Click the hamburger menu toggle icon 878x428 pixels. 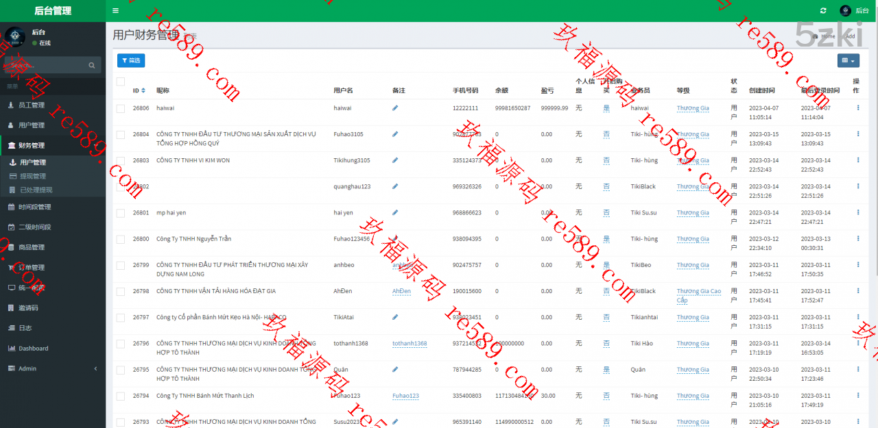115,11
